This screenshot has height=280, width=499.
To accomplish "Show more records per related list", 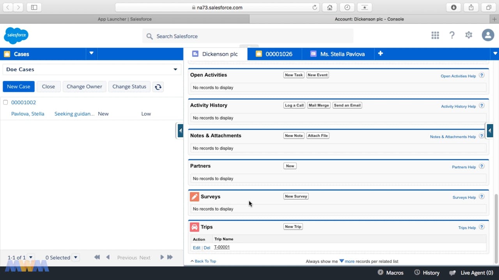I will 347,261.
